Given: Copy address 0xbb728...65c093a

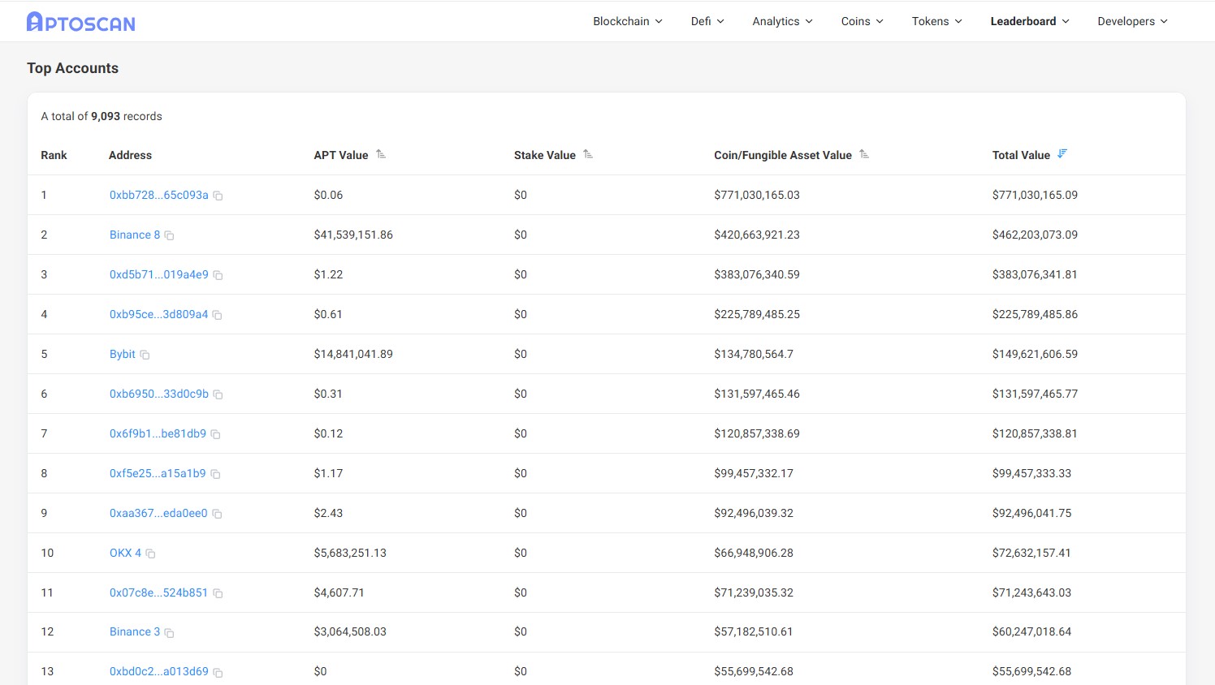Looking at the screenshot, I should pos(218,196).
